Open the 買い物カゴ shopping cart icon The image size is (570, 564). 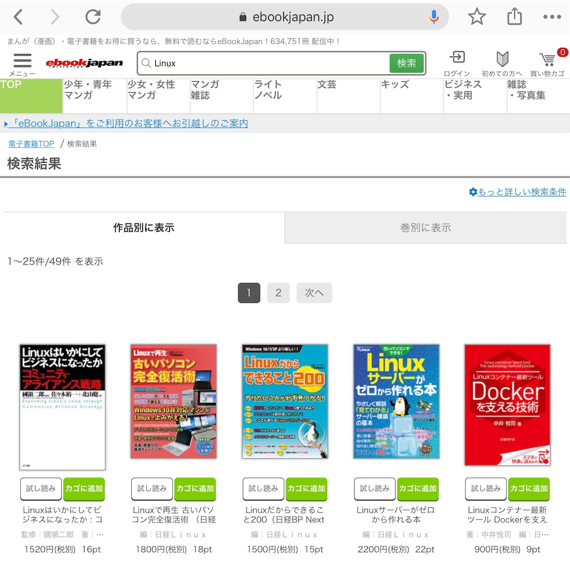click(548, 63)
